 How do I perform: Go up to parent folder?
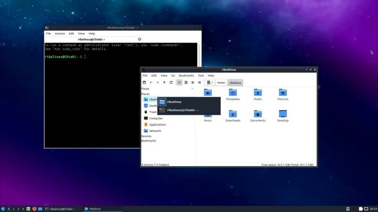(164, 82)
